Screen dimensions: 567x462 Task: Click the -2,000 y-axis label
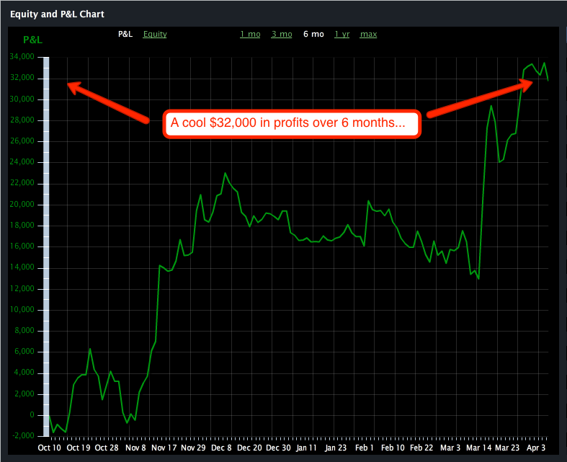click(23, 435)
